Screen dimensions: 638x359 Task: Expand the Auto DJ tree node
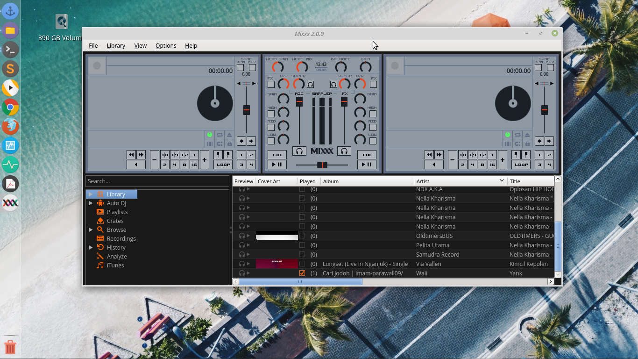point(91,203)
